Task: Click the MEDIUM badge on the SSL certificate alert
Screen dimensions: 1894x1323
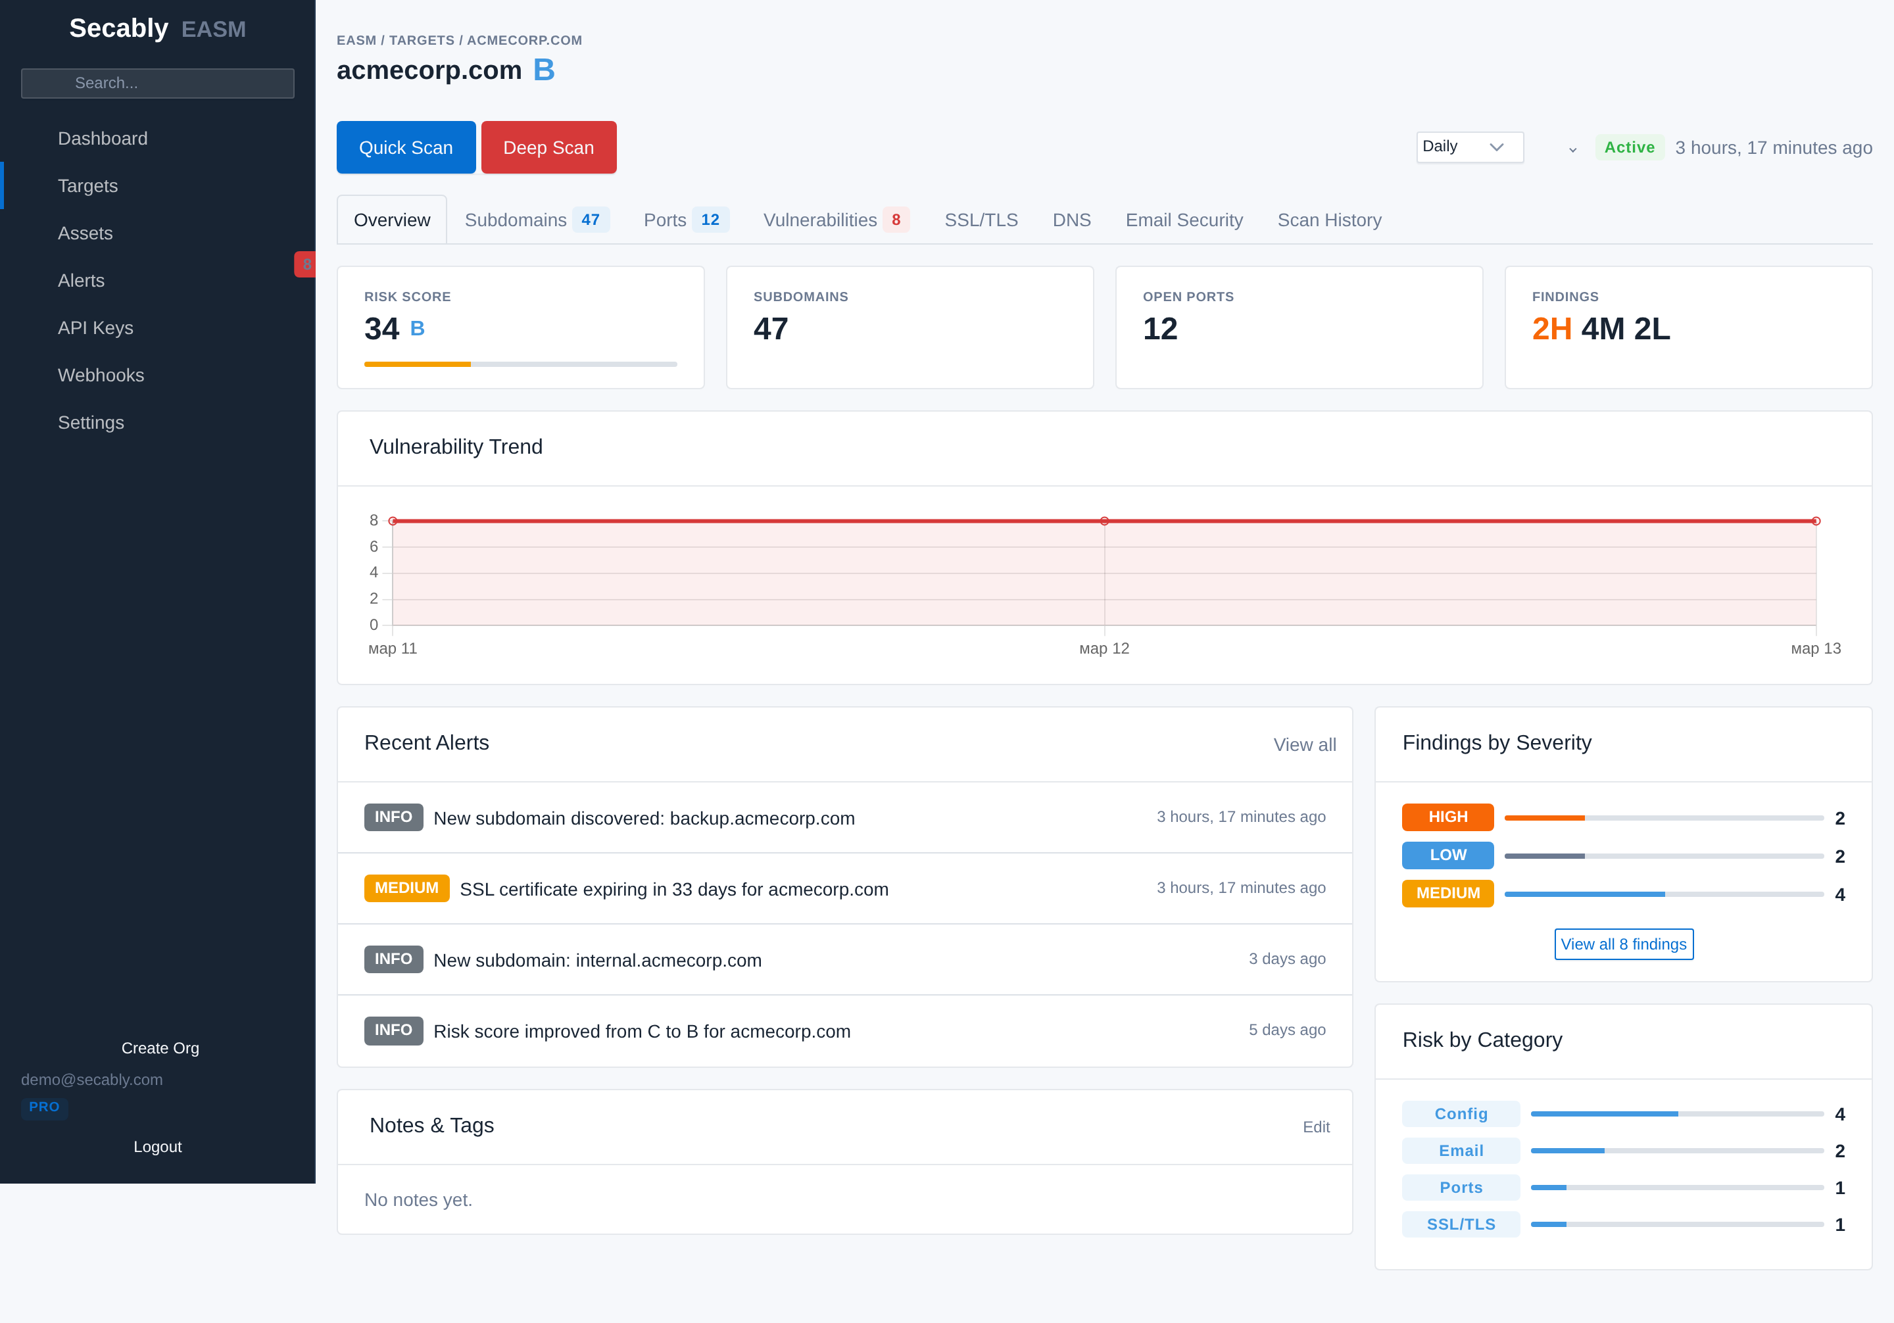Action: [x=406, y=888]
